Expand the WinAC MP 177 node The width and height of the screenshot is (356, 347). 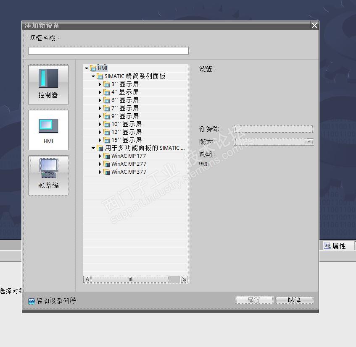tap(100, 156)
